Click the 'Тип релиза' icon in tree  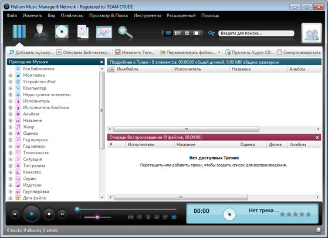pos(18,166)
